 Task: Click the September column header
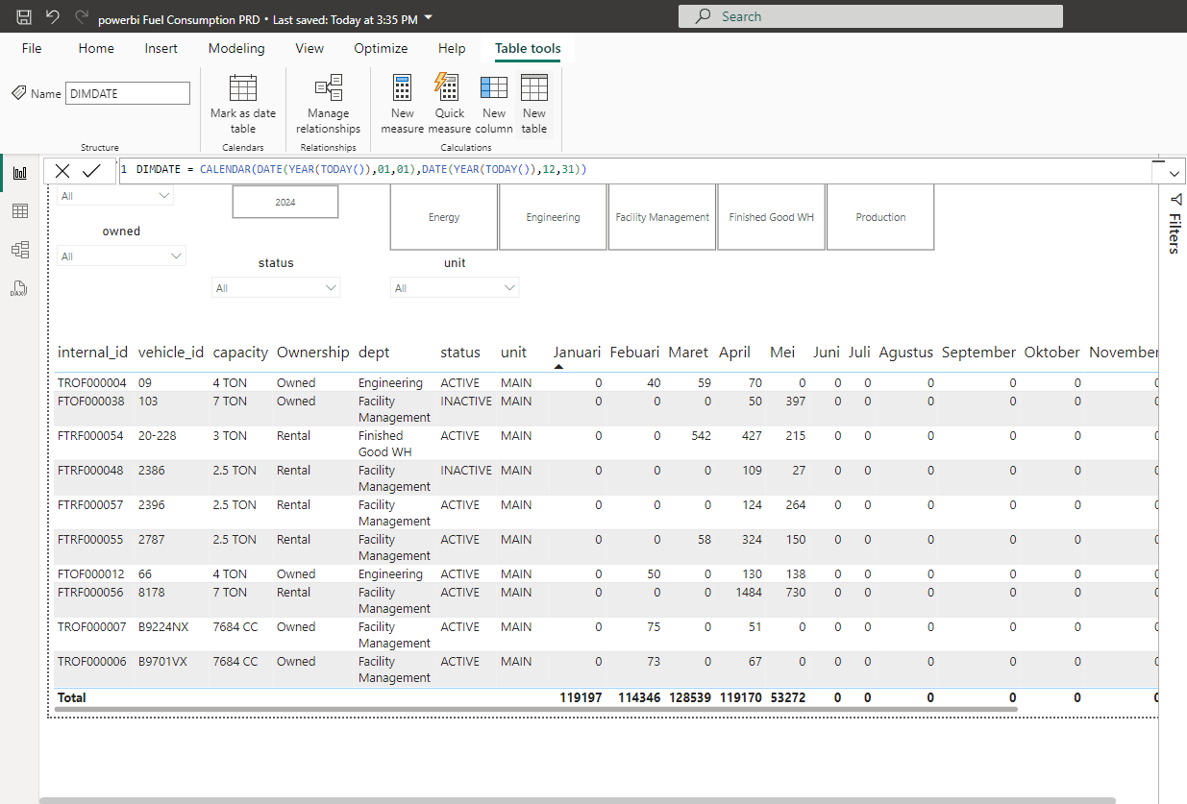coord(978,353)
